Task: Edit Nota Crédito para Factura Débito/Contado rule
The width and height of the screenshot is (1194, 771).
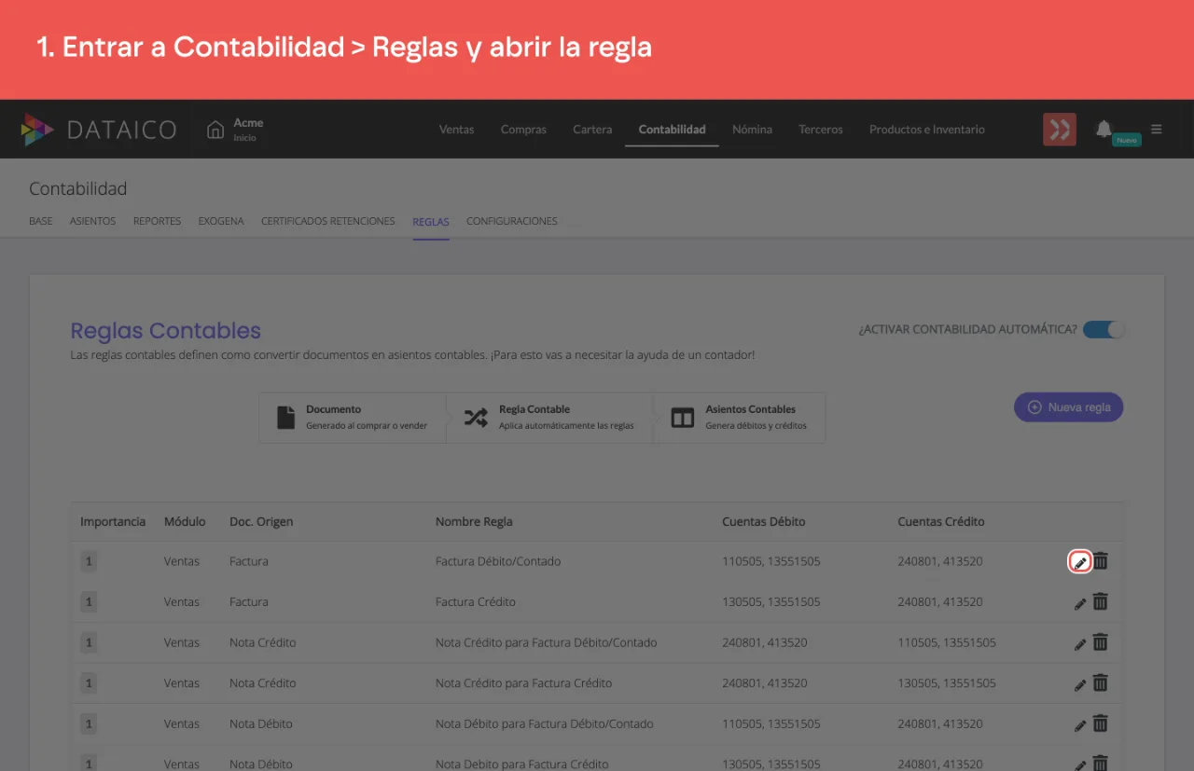Action: (x=1080, y=643)
